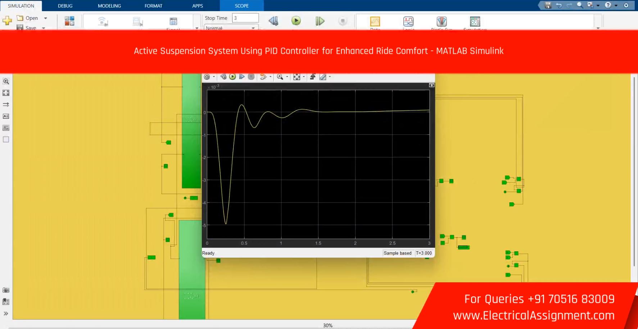The image size is (638, 329).
Task: Click the Redo arrow in quick access bar
Action: [x=569, y=5]
